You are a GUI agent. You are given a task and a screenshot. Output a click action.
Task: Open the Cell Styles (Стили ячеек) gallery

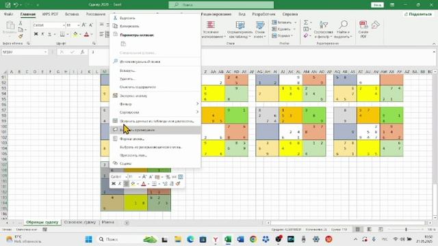pyautogui.click(x=260, y=29)
